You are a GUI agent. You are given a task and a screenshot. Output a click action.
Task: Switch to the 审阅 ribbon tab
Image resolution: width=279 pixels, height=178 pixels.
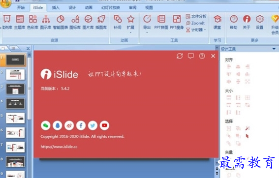click(132, 7)
